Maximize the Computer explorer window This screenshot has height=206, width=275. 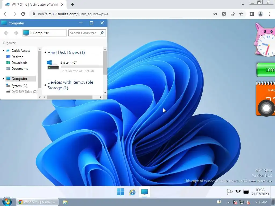pos(91,23)
